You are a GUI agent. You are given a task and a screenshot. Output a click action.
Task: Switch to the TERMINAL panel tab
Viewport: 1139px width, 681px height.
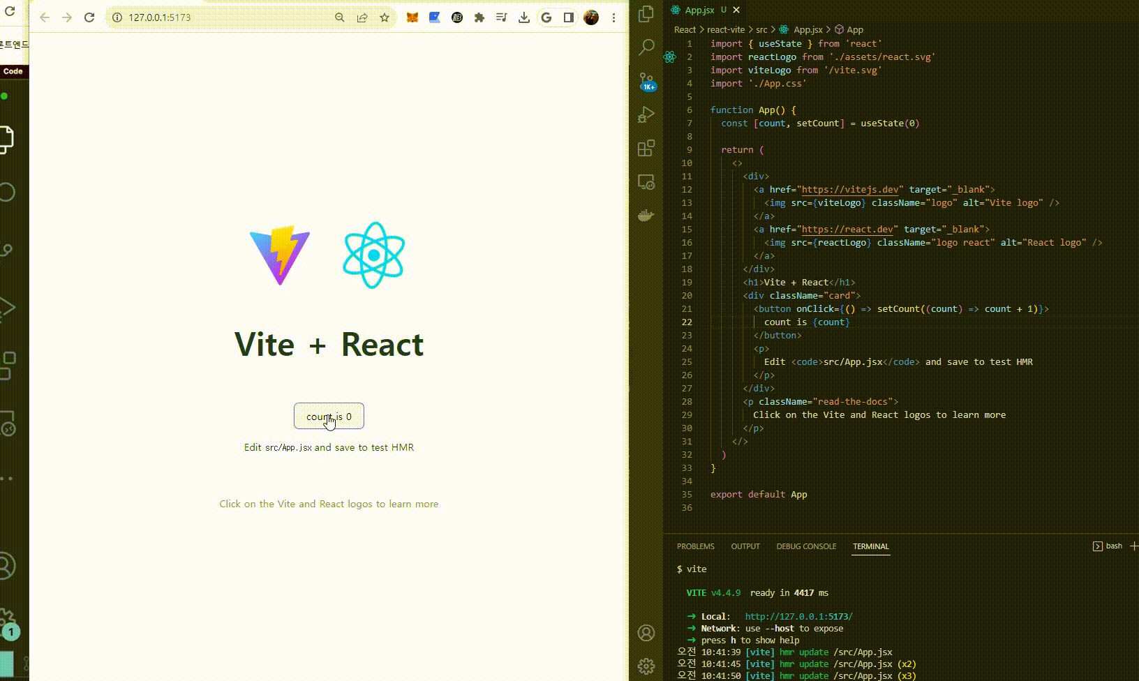871,546
